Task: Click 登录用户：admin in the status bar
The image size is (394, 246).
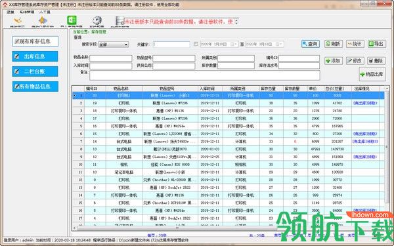Action: (x=18, y=241)
